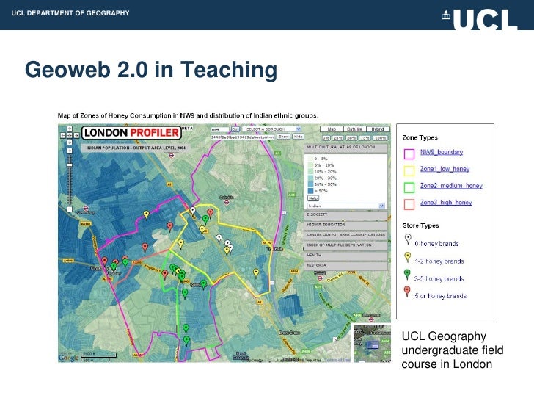The image size is (534, 401).
Task: Click the UCL logo in the header
Action: [x=480, y=19]
